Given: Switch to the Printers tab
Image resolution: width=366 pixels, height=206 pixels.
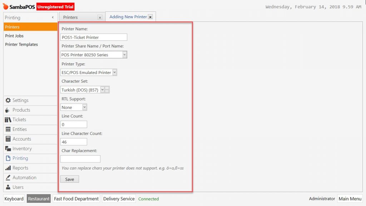Looking at the screenshot, I should pos(70,17).
